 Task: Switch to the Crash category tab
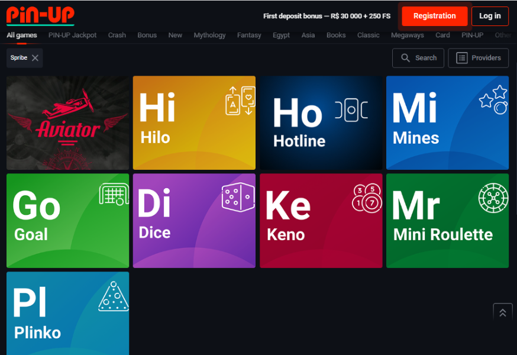(x=117, y=35)
